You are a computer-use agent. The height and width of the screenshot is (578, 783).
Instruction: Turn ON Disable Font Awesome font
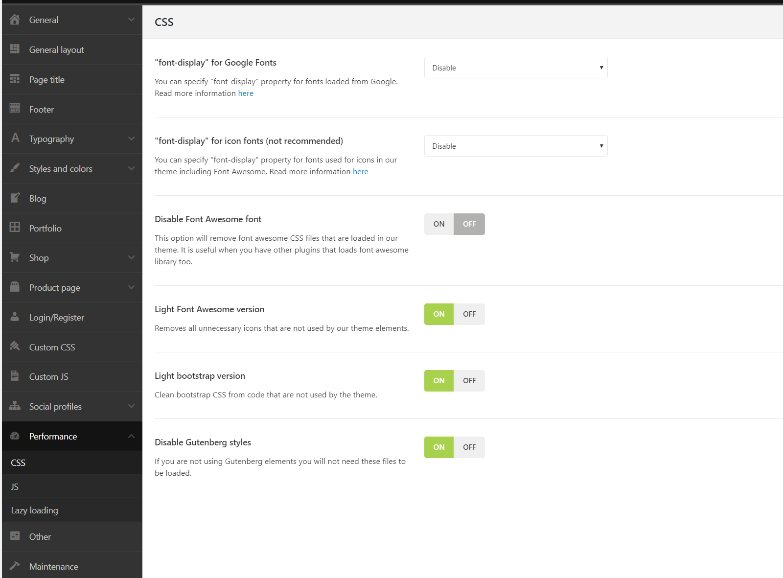[x=439, y=224]
